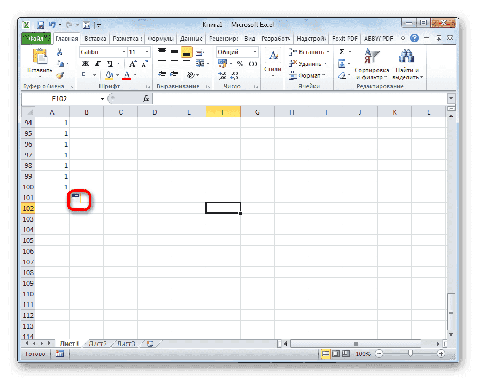Click the Auto Fill Options smart tag
Screen dimensions: 477x381
76,197
